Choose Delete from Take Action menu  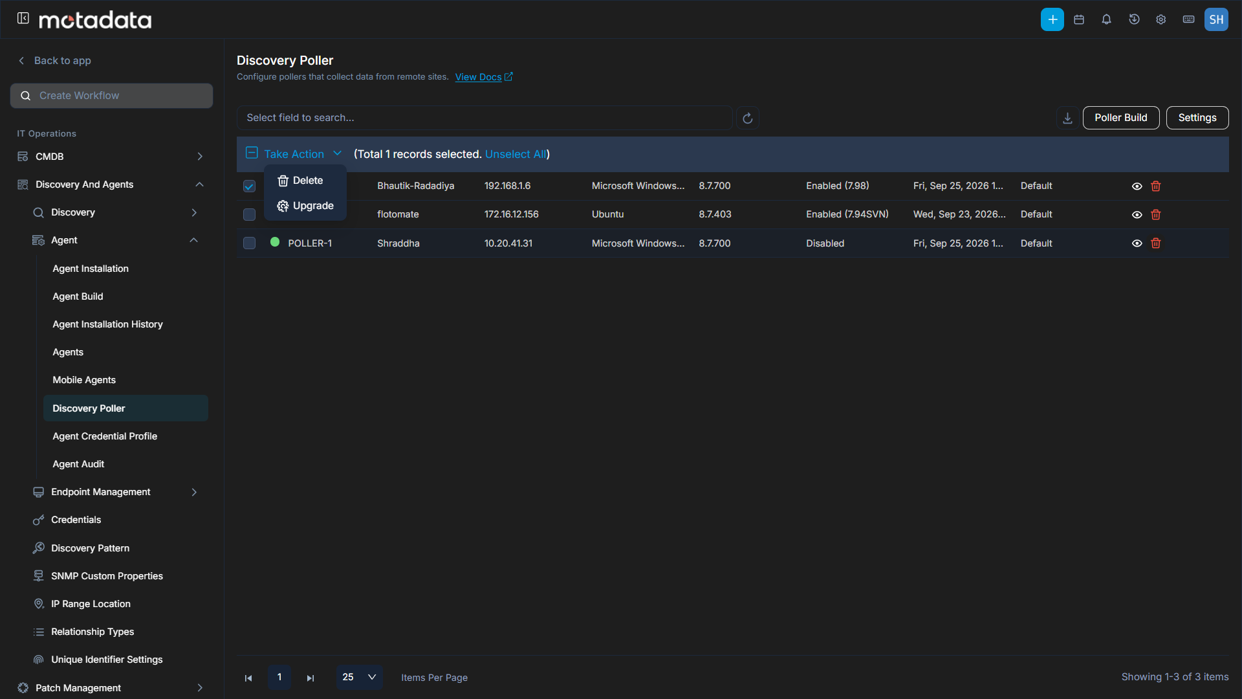click(x=305, y=181)
